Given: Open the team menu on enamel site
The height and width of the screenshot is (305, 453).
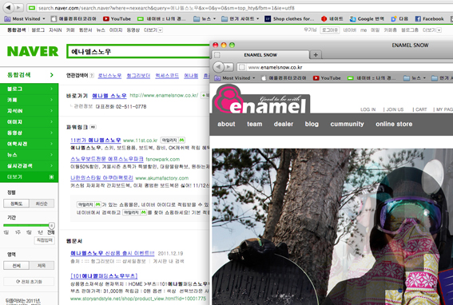Looking at the screenshot, I should click(255, 124).
